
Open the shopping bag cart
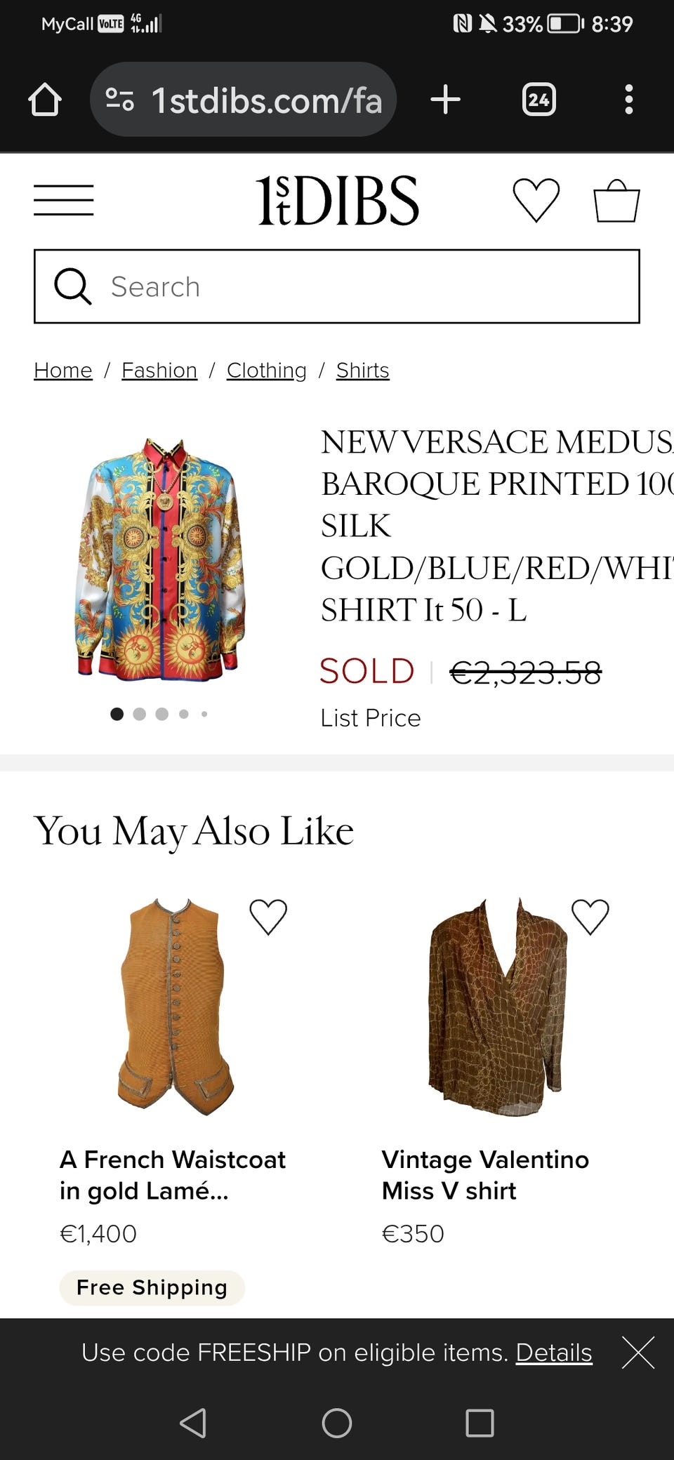tap(616, 201)
